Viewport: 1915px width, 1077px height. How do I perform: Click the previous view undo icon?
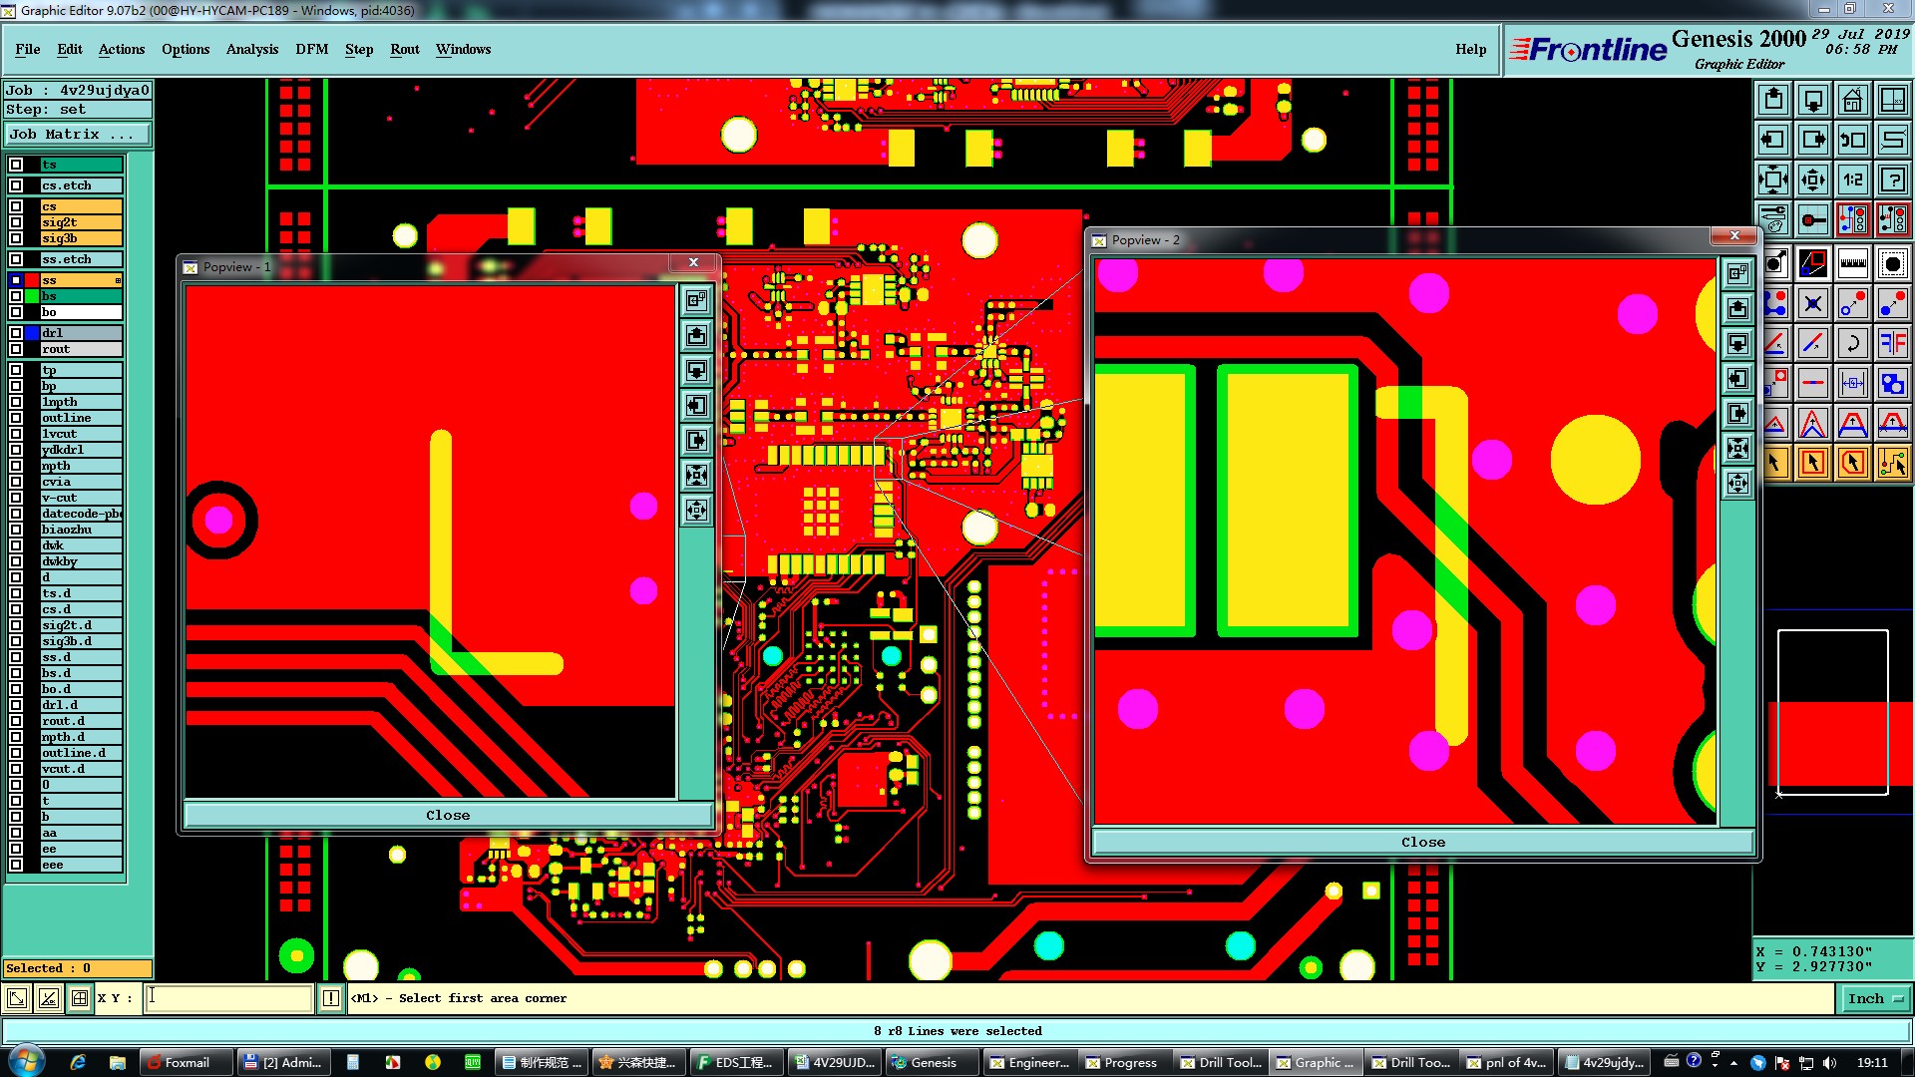click(x=1853, y=140)
